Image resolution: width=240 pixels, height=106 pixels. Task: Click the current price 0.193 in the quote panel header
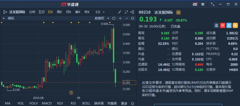(x=148, y=19)
